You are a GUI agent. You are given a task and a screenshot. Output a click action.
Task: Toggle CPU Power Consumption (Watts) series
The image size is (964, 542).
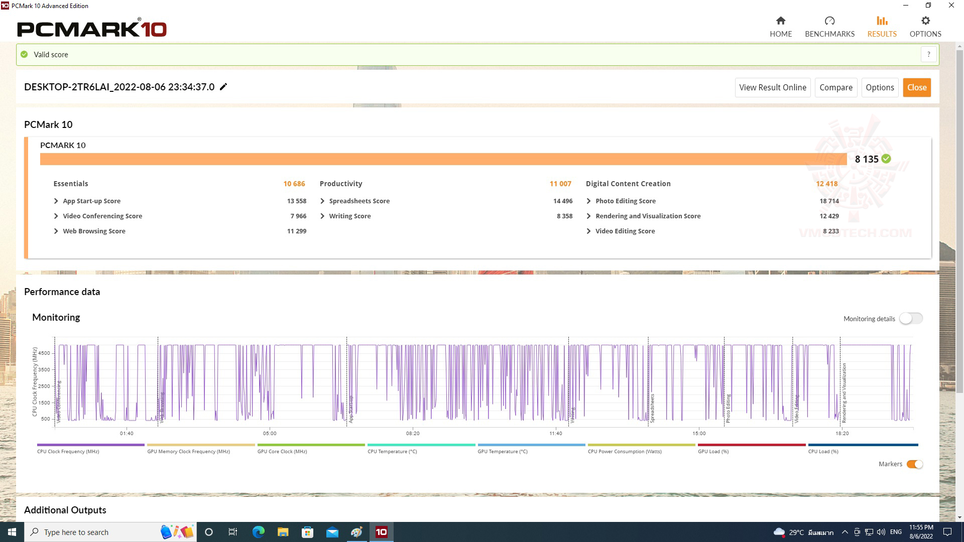641,448
